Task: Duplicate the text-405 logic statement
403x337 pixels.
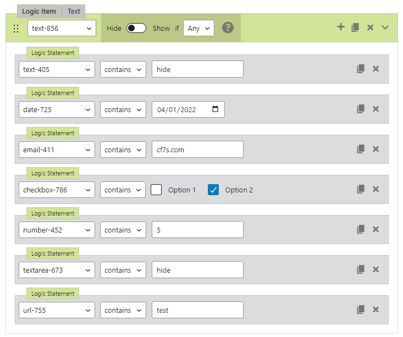Action: (361, 69)
